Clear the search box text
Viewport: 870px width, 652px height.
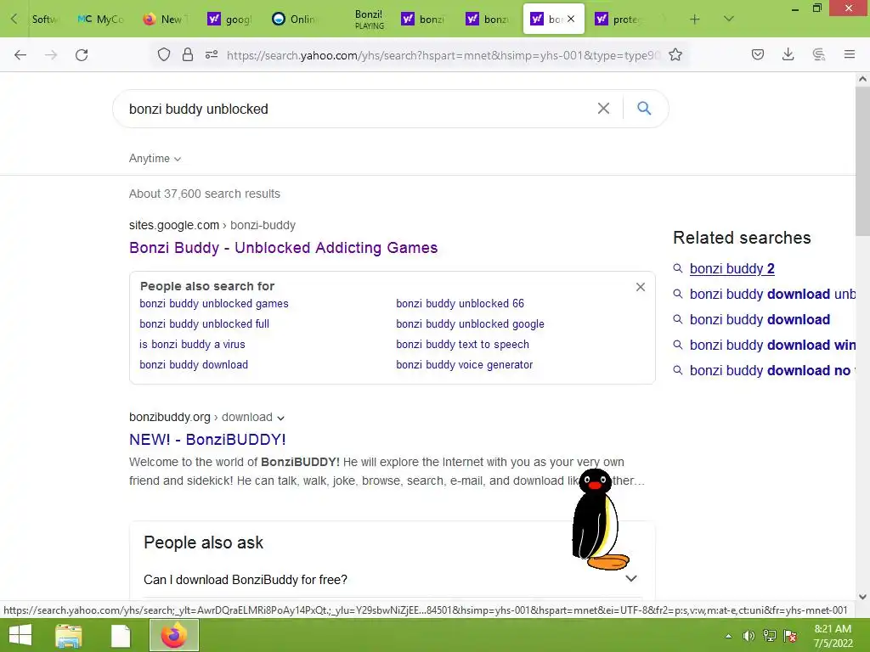(x=604, y=108)
